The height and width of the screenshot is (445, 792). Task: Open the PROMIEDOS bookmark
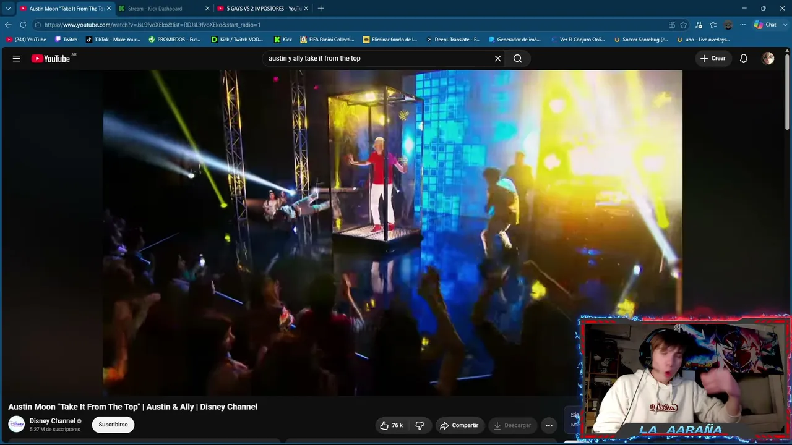(x=174, y=40)
